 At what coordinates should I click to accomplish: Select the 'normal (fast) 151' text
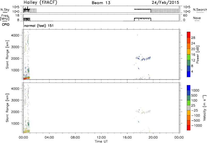[x=39, y=26]
